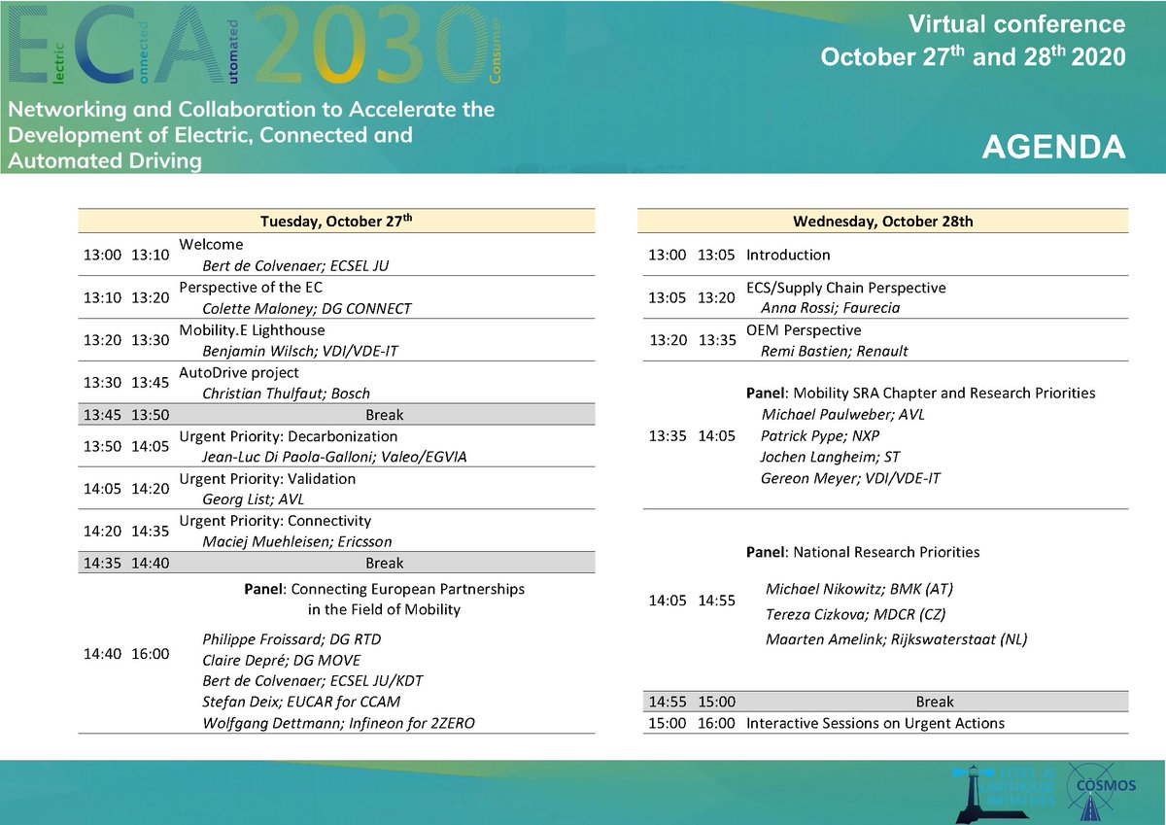Image resolution: width=1166 pixels, height=825 pixels.
Task: Click speaker Maciej Muehleisen; Ericsson
Action: coord(297,542)
